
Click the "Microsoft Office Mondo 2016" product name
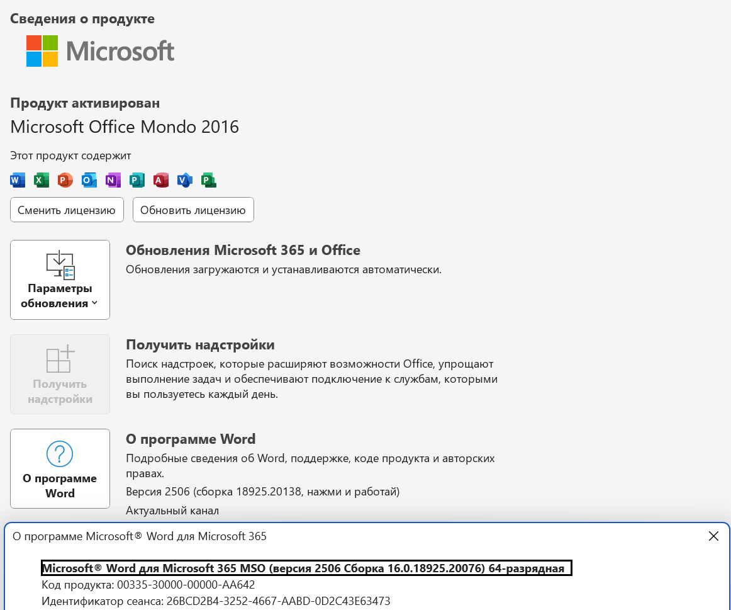click(125, 127)
